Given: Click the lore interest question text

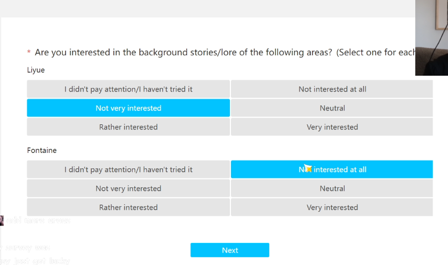Looking at the screenshot, I should [225, 52].
